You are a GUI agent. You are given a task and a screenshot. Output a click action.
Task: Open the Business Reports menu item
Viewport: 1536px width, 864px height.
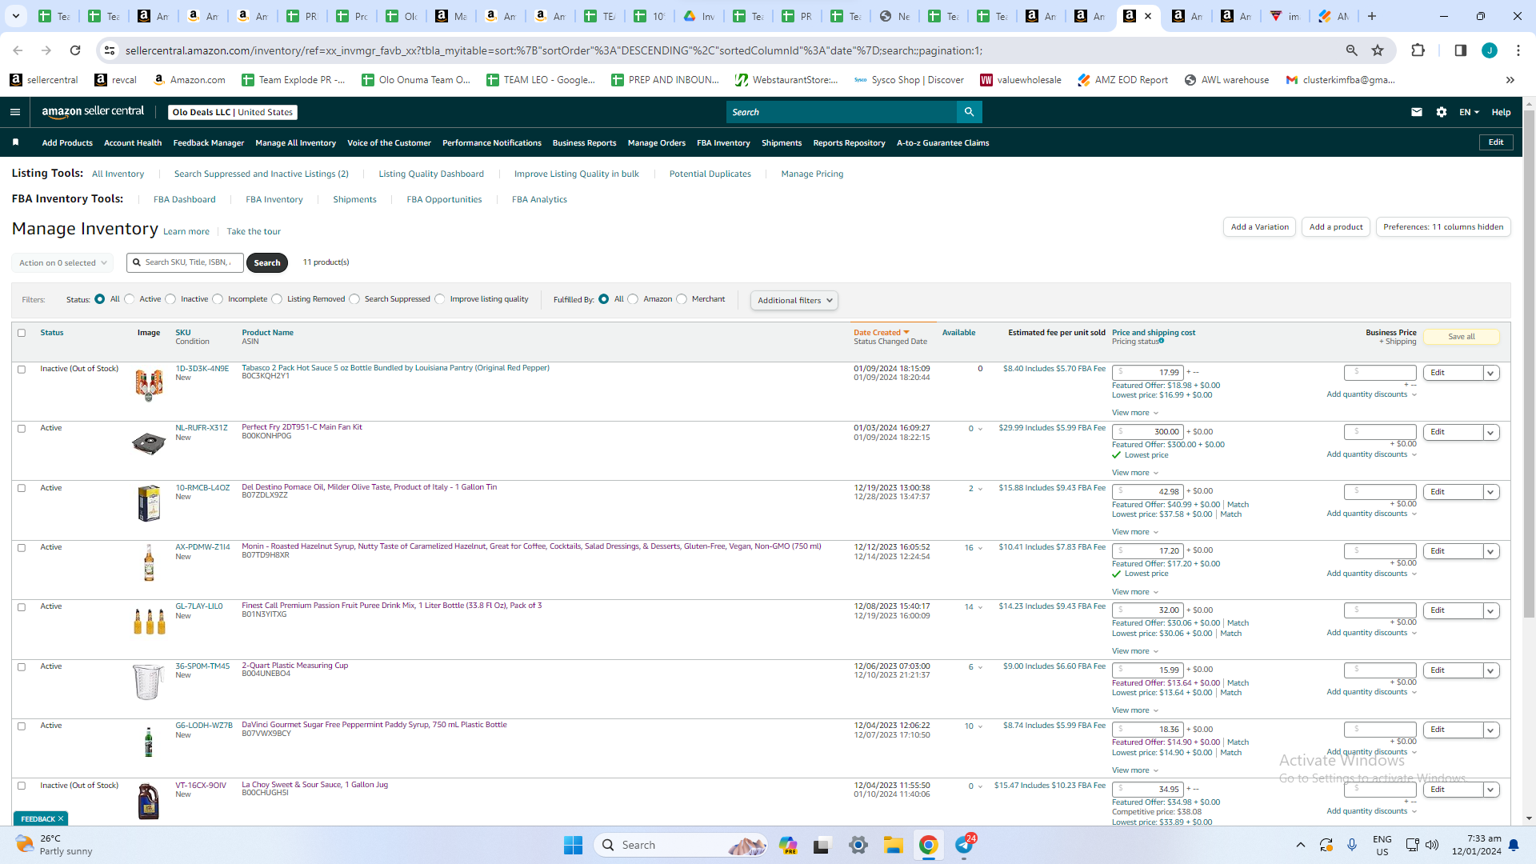pos(584,142)
